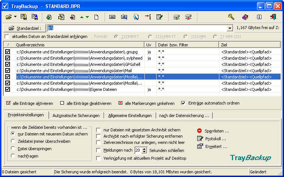Click the Ziel column header
Image resolution: width=284 pixels, height=177 pixels.
250,45
